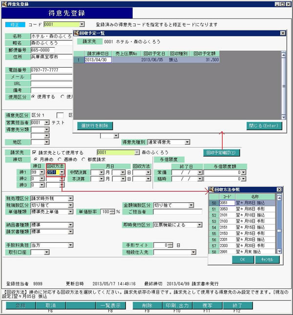Click 閉じる(Enter) in 回収予定一覧 window
This screenshot has height=315, width=293.
pos(264,126)
